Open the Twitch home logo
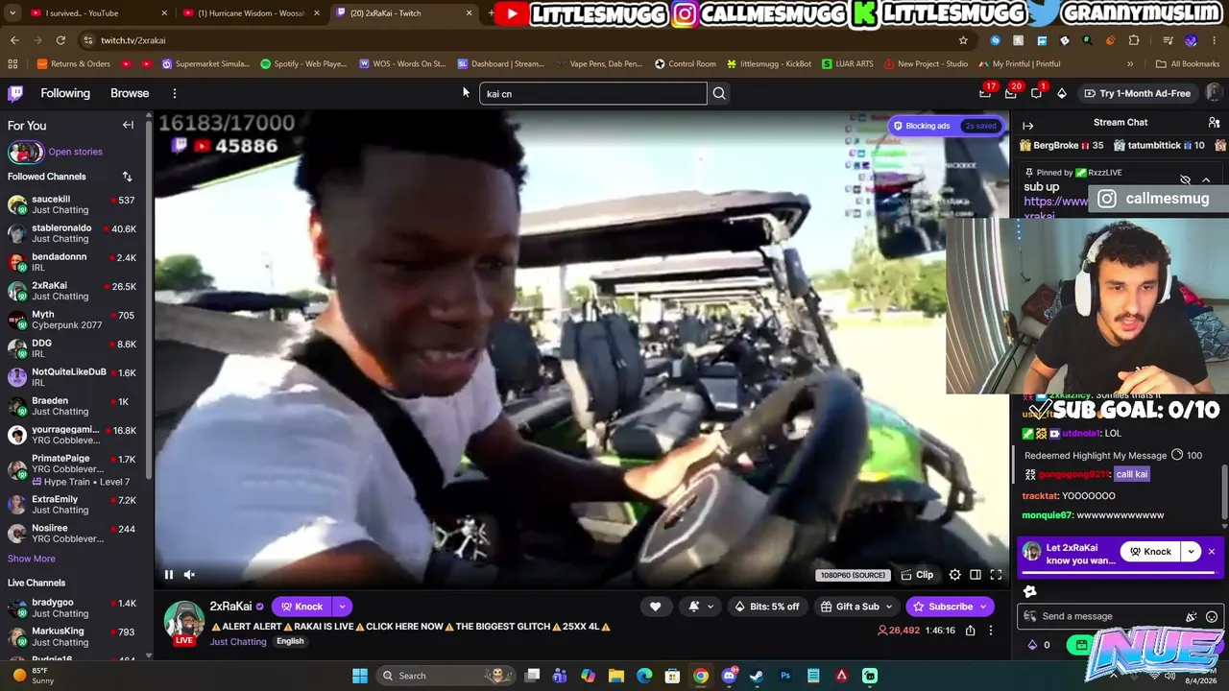This screenshot has height=691, width=1229. coord(15,93)
